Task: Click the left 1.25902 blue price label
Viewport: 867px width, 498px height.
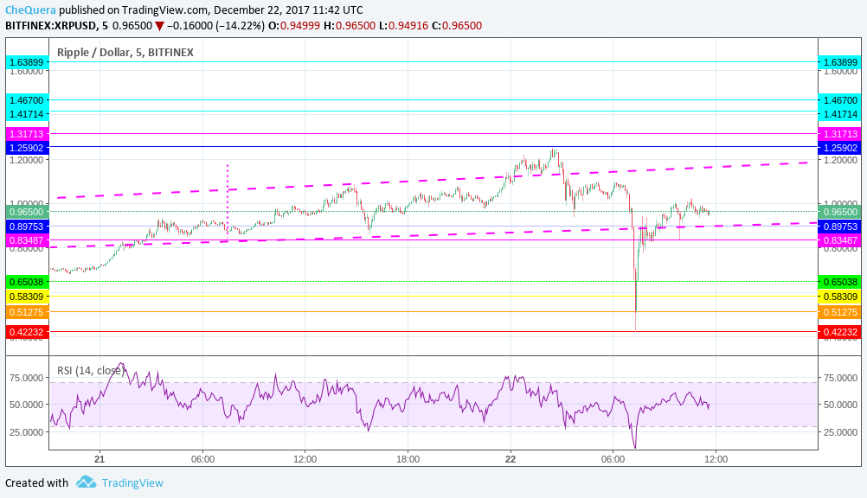Action: (25, 148)
